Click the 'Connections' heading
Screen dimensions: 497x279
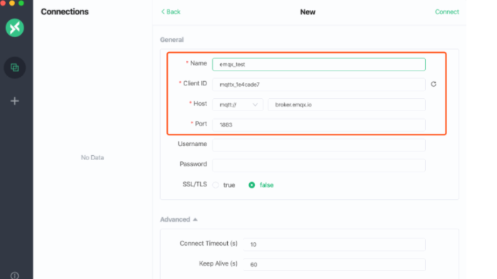pyautogui.click(x=65, y=11)
